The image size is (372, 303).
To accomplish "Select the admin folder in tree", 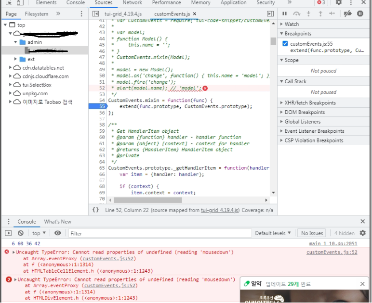I will point(34,42).
